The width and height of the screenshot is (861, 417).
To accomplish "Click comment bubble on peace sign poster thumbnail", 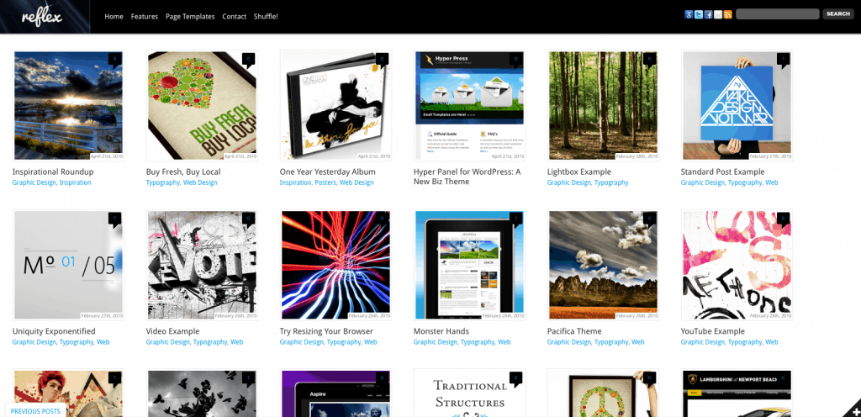I will pyautogui.click(x=650, y=378).
